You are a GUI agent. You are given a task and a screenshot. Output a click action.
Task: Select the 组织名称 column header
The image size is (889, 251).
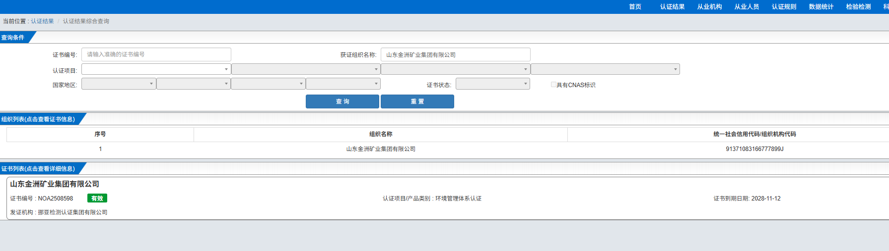pyautogui.click(x=381, y=134)
